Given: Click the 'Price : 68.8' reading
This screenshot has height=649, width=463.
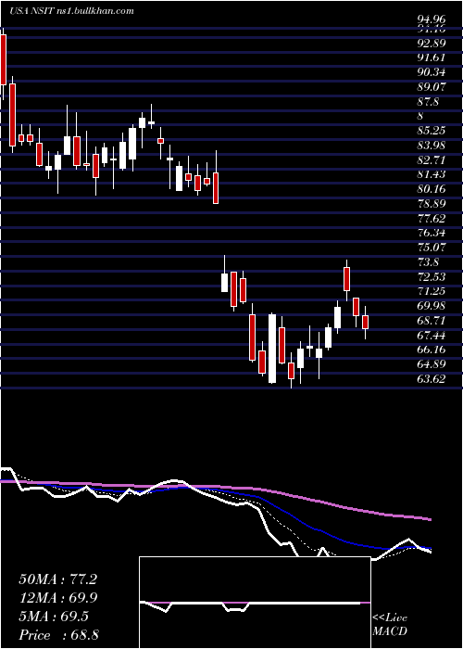Looking at the screenshot, I should pos(58,635).
